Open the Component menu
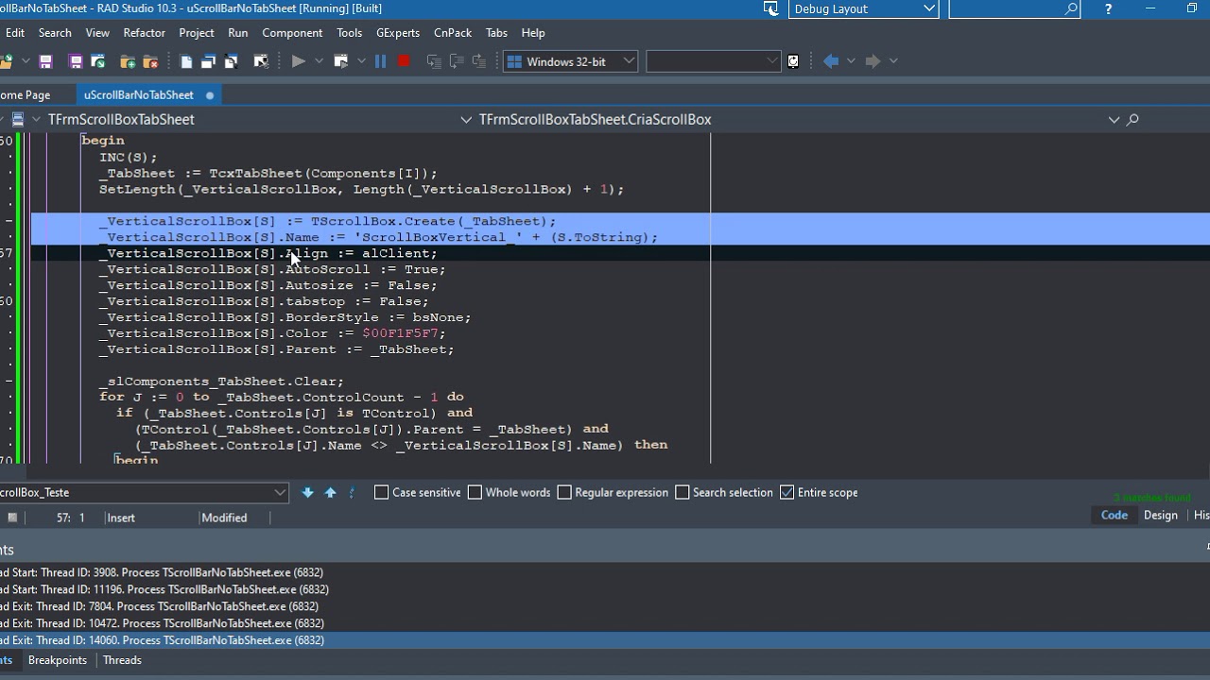The width and height of the screenshot is (1210, 680). tap(292, 33)
